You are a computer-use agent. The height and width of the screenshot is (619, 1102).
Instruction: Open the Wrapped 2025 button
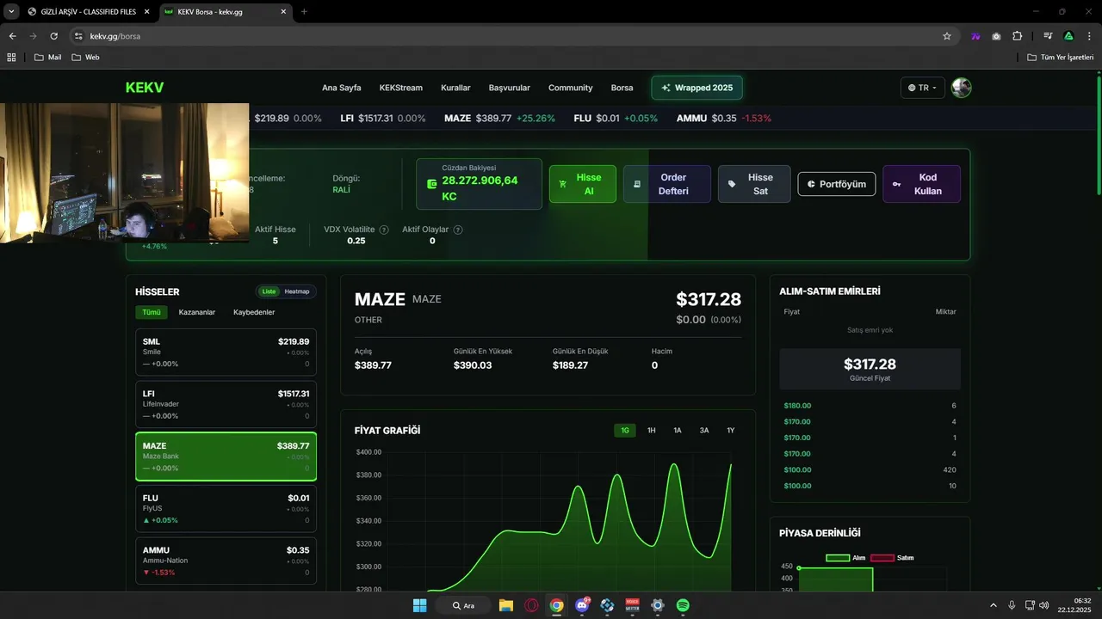[697, 88]
